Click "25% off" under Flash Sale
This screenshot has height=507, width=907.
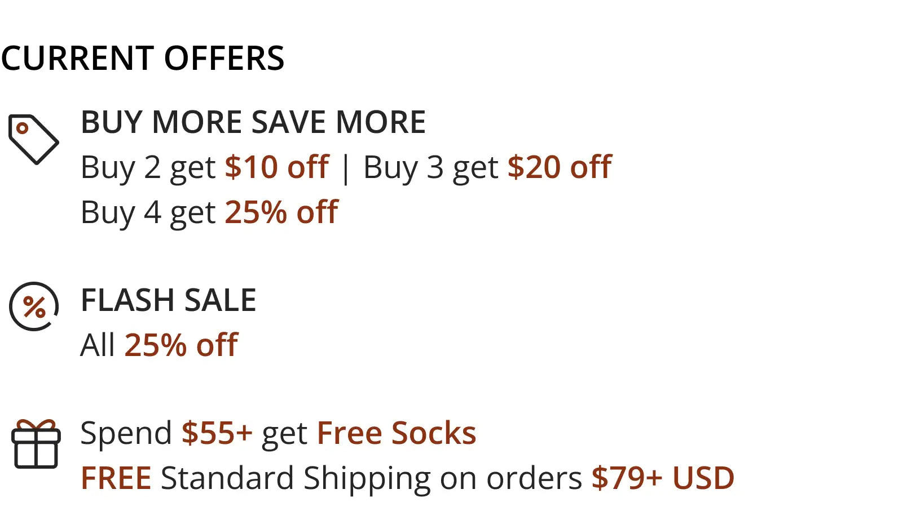[x=181, y=345]
